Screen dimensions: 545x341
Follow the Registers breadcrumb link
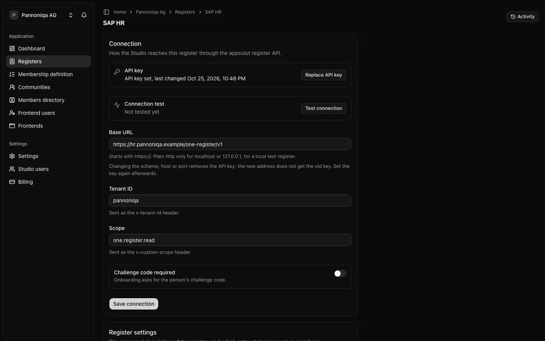(185, 12)
